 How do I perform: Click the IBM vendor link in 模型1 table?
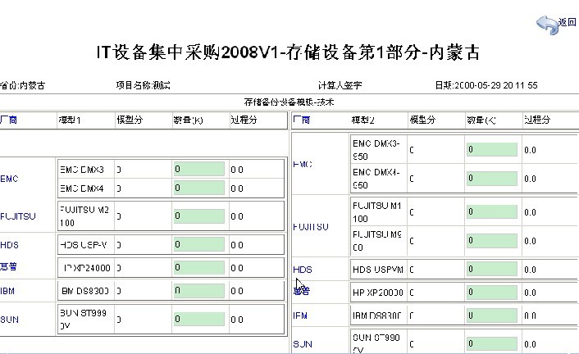7,291
